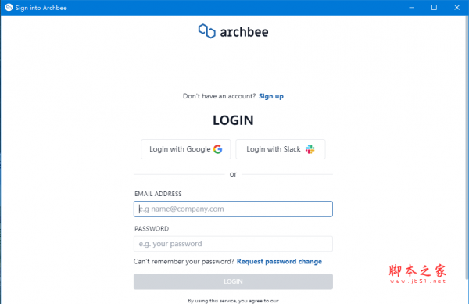This screenshot has height=304, width=469.
Task: Click the archbee wordmark text
Action: (x=244, y=32)
